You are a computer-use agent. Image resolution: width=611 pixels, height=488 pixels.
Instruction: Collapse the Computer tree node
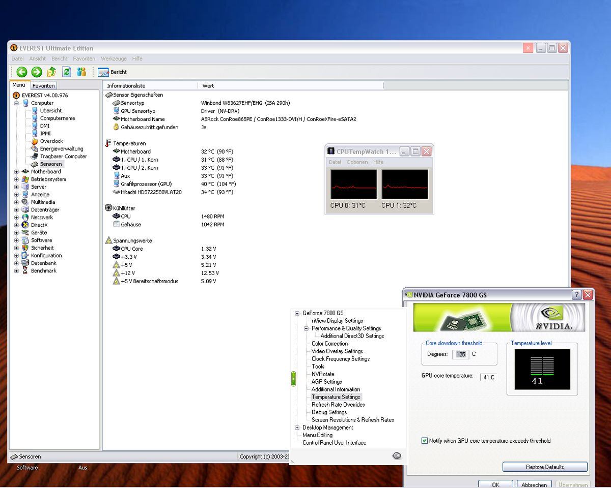pos(16,103)
